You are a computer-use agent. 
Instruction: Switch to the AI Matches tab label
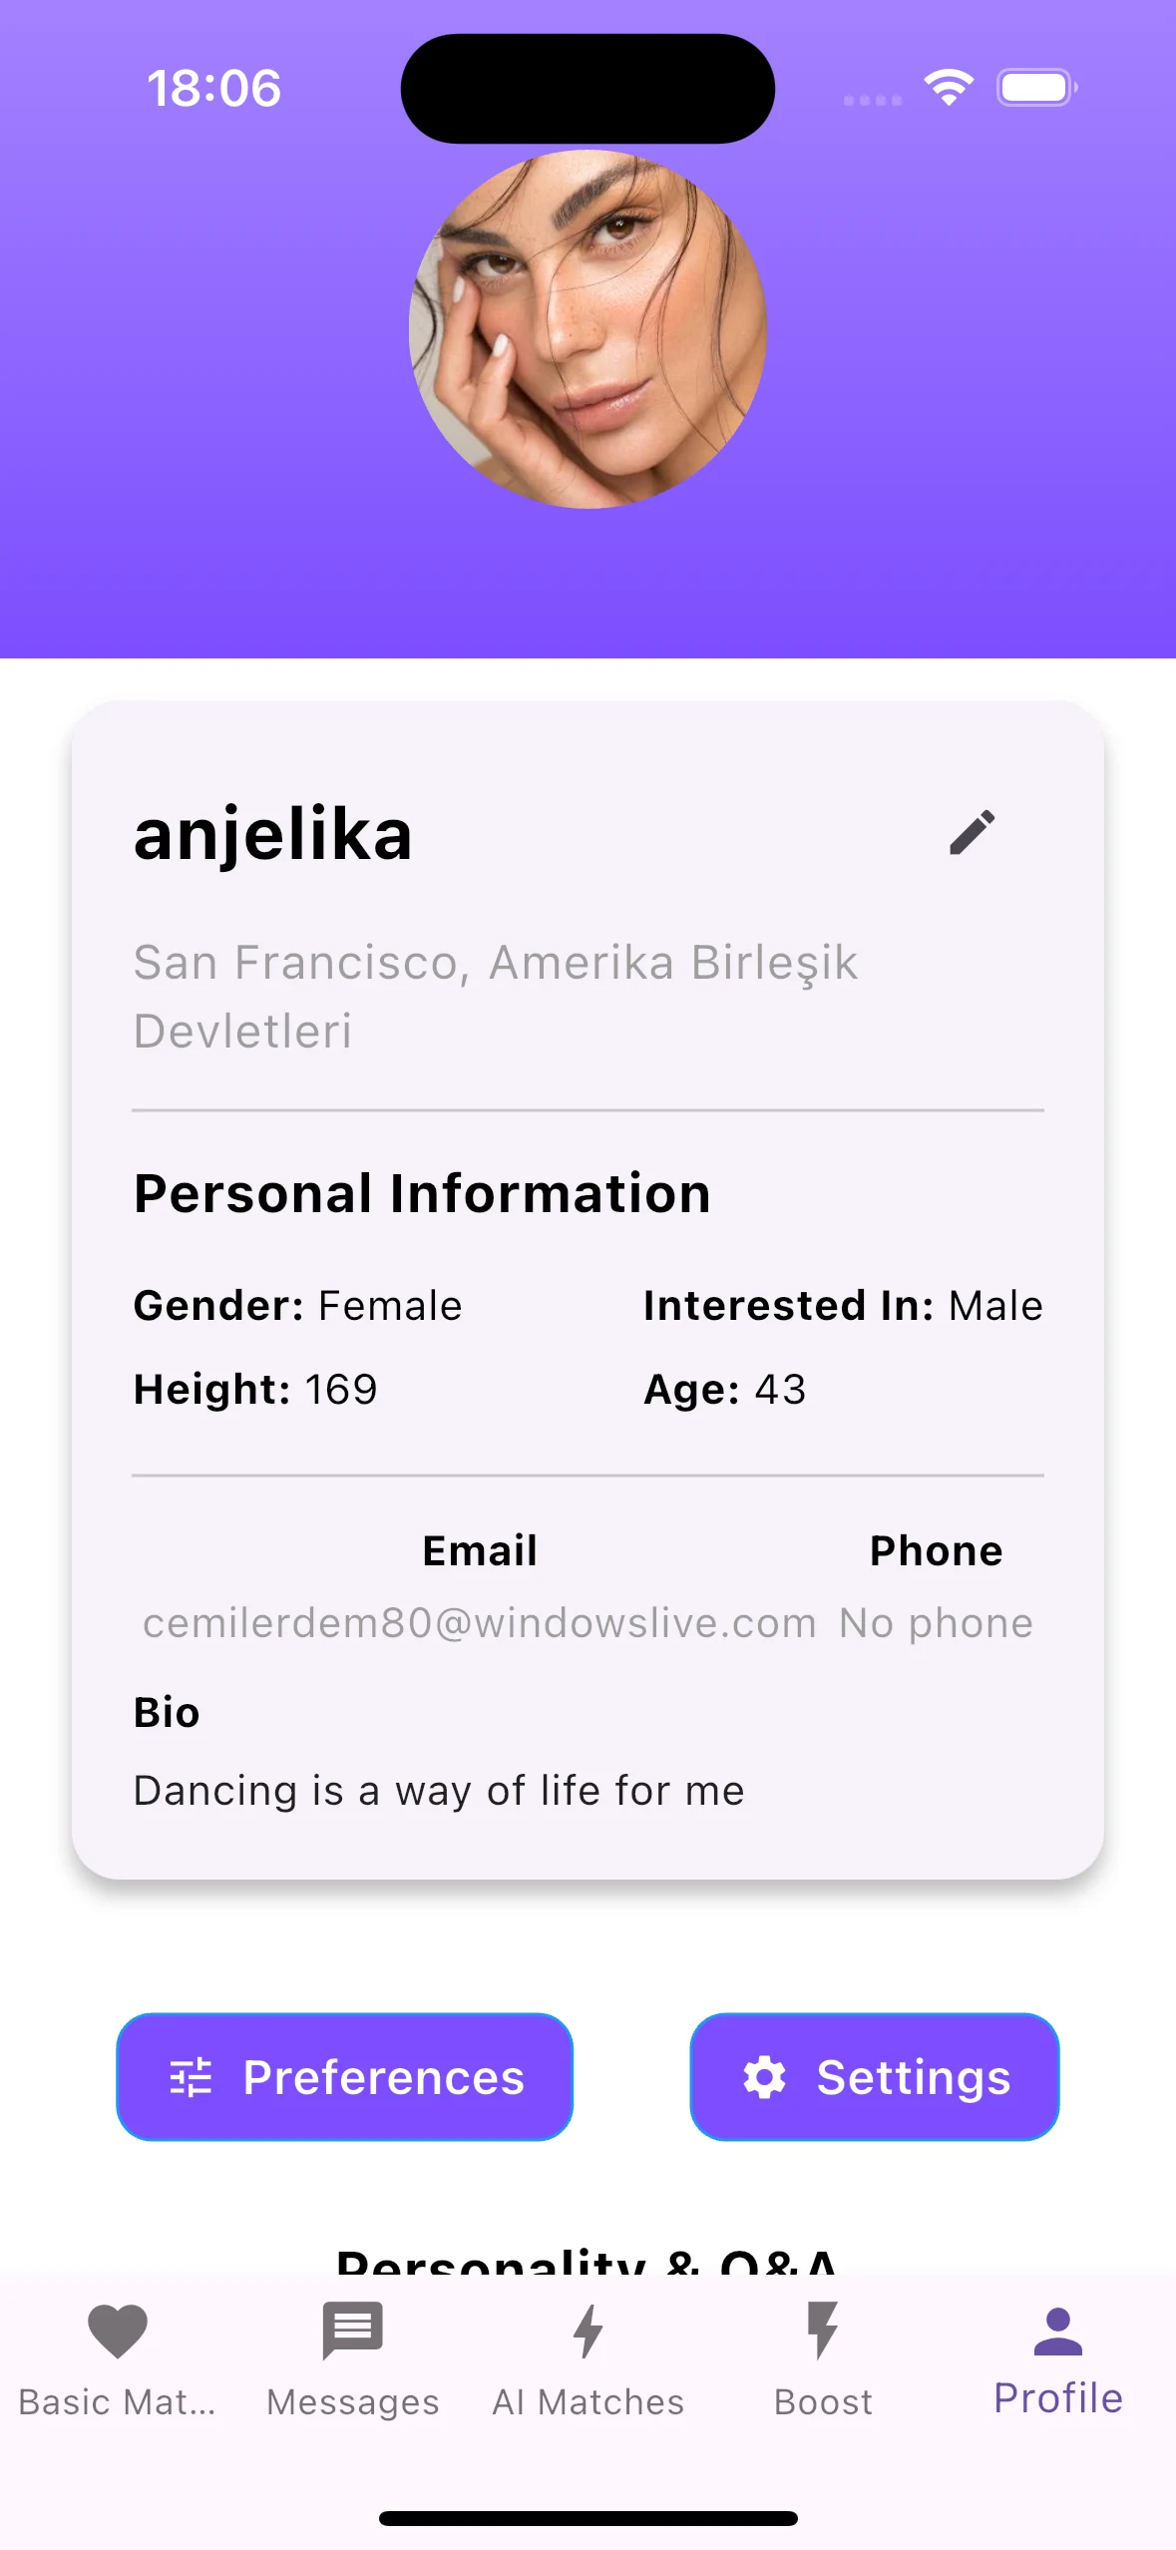[588, 2402]
